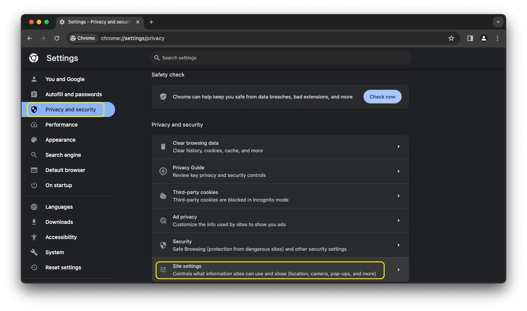Open Autofill and passwords settings
The height and width of the screenshot is (311, 527).
[x=73, y=94]
